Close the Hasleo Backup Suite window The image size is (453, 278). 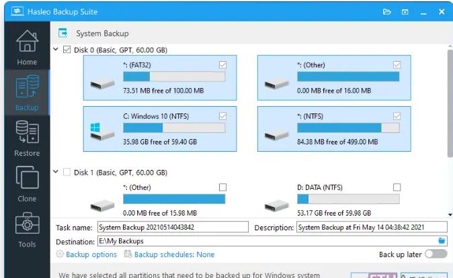[442, 12]
